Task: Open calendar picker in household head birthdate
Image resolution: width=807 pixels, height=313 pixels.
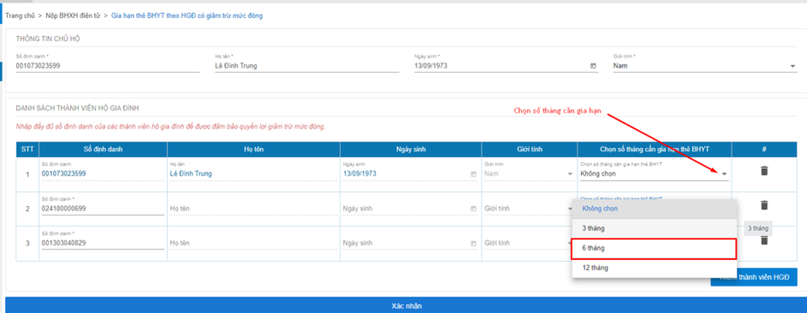Action: click(x=593, y=66)
